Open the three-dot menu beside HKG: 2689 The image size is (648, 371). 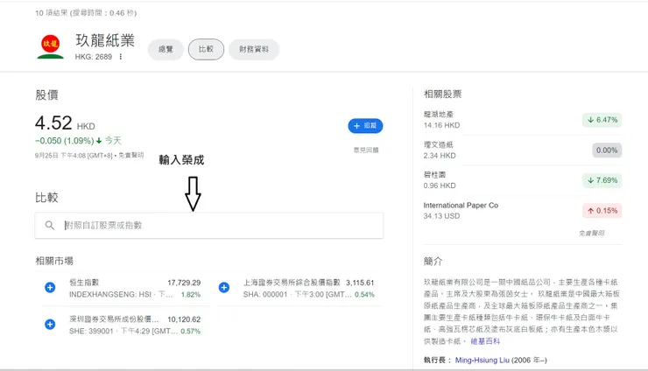tap(120, 57)
